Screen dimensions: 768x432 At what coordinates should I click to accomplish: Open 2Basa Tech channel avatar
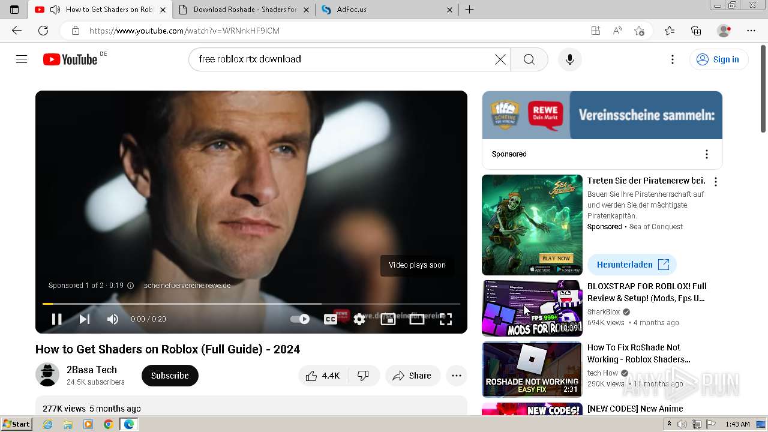click(47, 375)
